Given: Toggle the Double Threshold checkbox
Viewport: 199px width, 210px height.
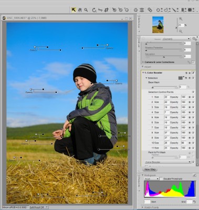Looking at the screenshot, I should pos(161,179).
